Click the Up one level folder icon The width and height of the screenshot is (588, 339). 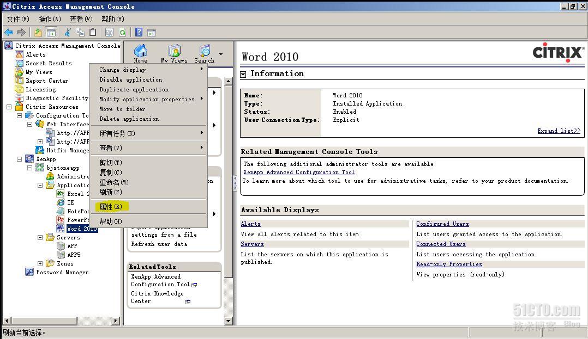click(x=38, y=33)
